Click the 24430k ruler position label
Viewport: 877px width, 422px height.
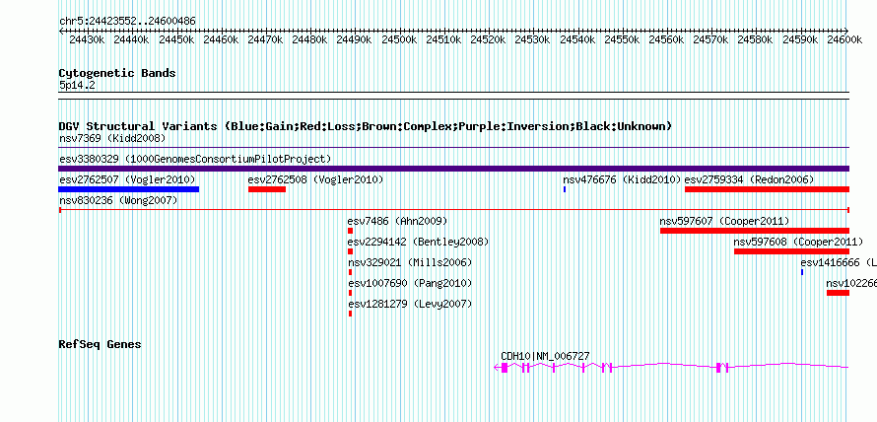87,39
